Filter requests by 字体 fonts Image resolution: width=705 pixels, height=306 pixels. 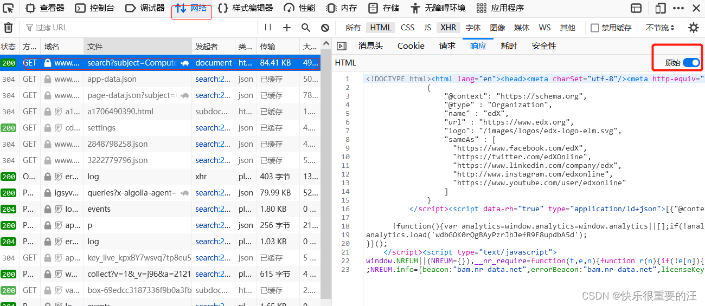pos(473,28)
